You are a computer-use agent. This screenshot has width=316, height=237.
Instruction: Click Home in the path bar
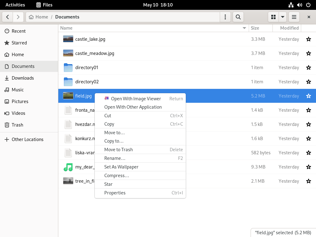coord(39,17)
